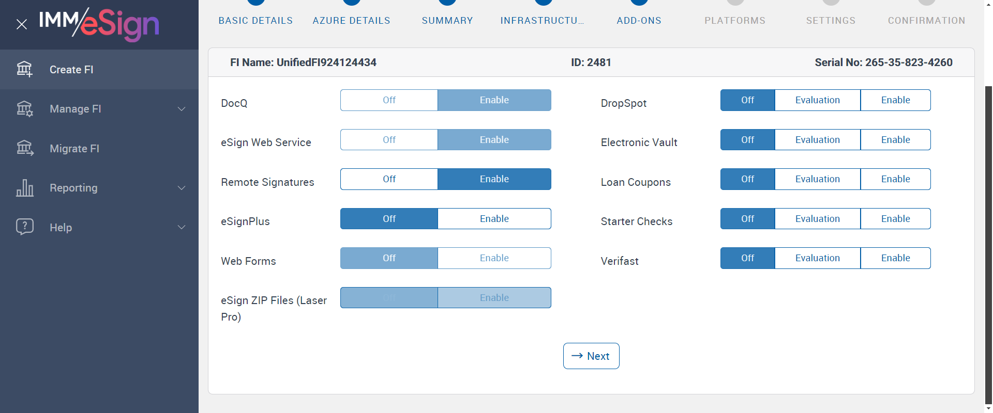The width and height of the screenshot is (993, 413).
Task: Turn Electronic Vault Off
Action: tap(748, 140)
